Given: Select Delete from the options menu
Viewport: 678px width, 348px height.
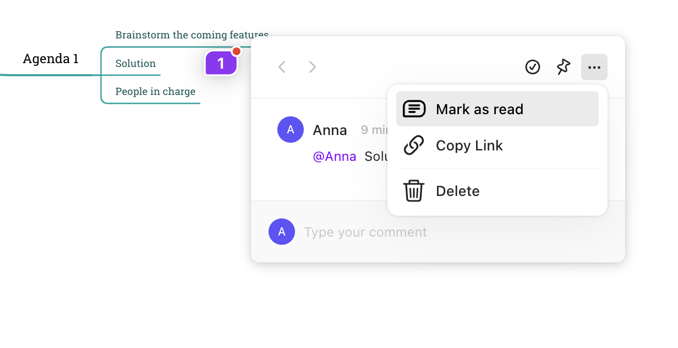Looking at the screenshot, I should click(497, 190).
